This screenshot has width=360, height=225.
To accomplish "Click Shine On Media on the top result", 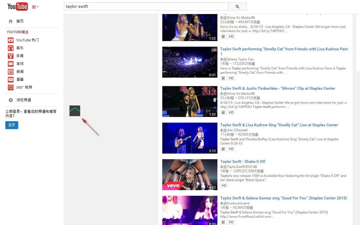I will [238, 18].
